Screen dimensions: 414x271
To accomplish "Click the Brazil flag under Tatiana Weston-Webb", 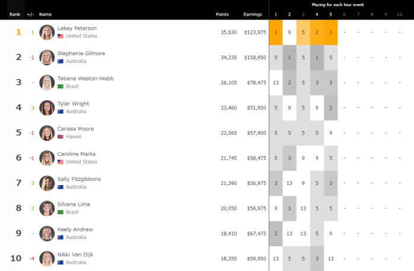I will [x=60, y=87].
